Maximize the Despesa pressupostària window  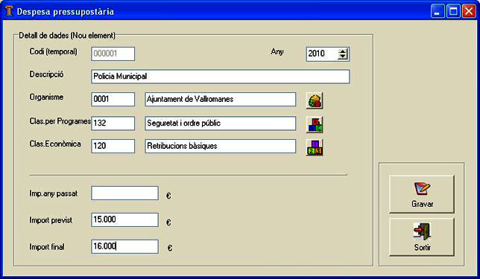(453, 12)
